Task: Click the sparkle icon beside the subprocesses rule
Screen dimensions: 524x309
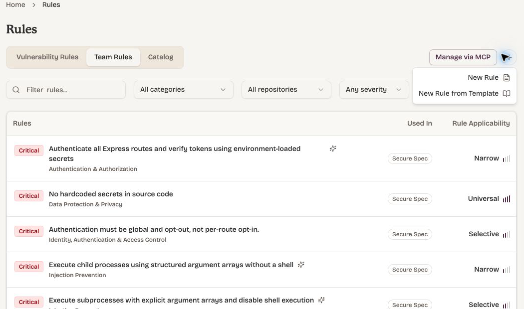Action: 321,300
